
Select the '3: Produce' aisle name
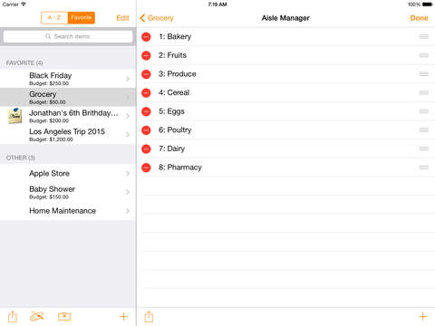pos(178,74)
